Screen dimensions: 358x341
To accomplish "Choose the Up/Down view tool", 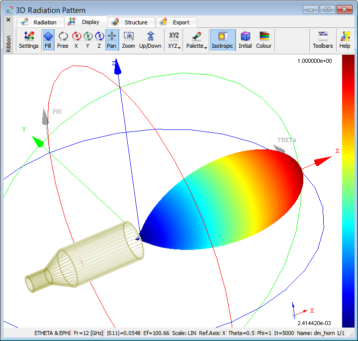I will 150,40.
